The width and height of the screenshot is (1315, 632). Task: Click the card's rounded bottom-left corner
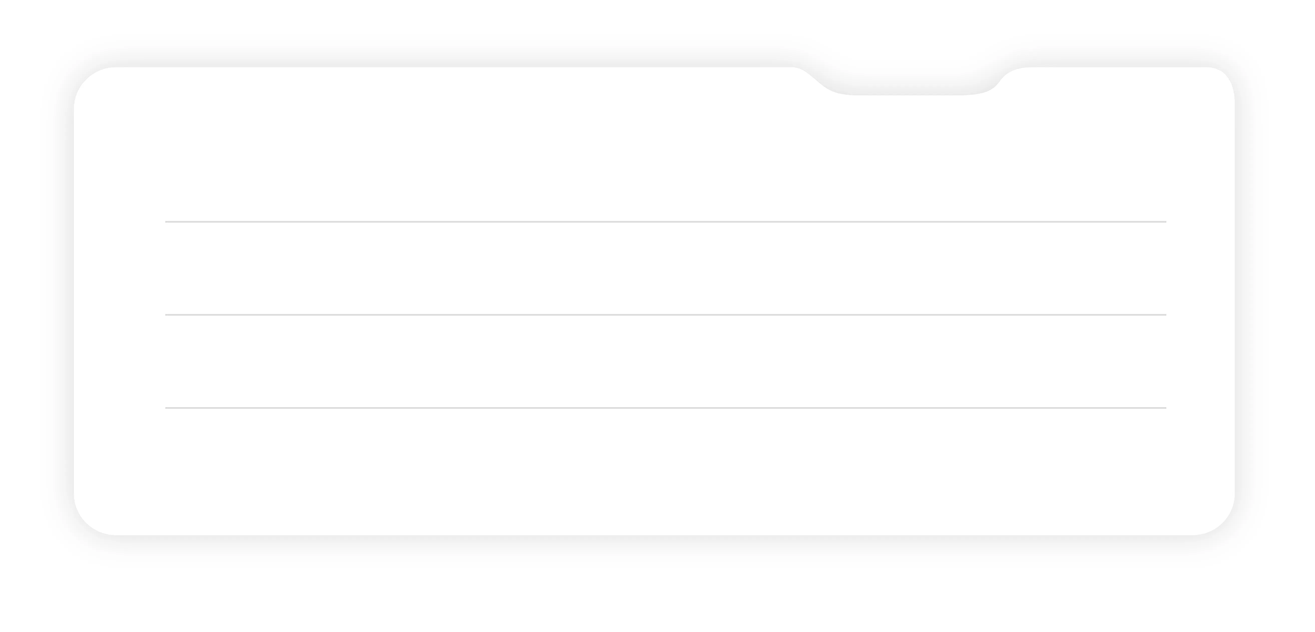[x=92, y=517]
